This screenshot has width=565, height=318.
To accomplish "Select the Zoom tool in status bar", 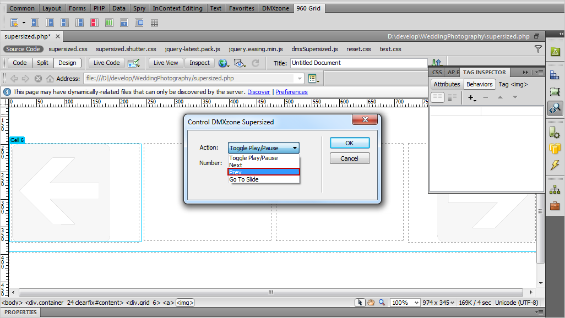I will pyautogui.click(x=382, y=303).
